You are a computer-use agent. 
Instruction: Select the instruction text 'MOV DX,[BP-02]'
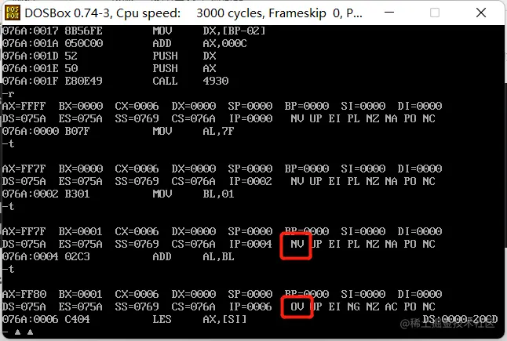[209, 31]
